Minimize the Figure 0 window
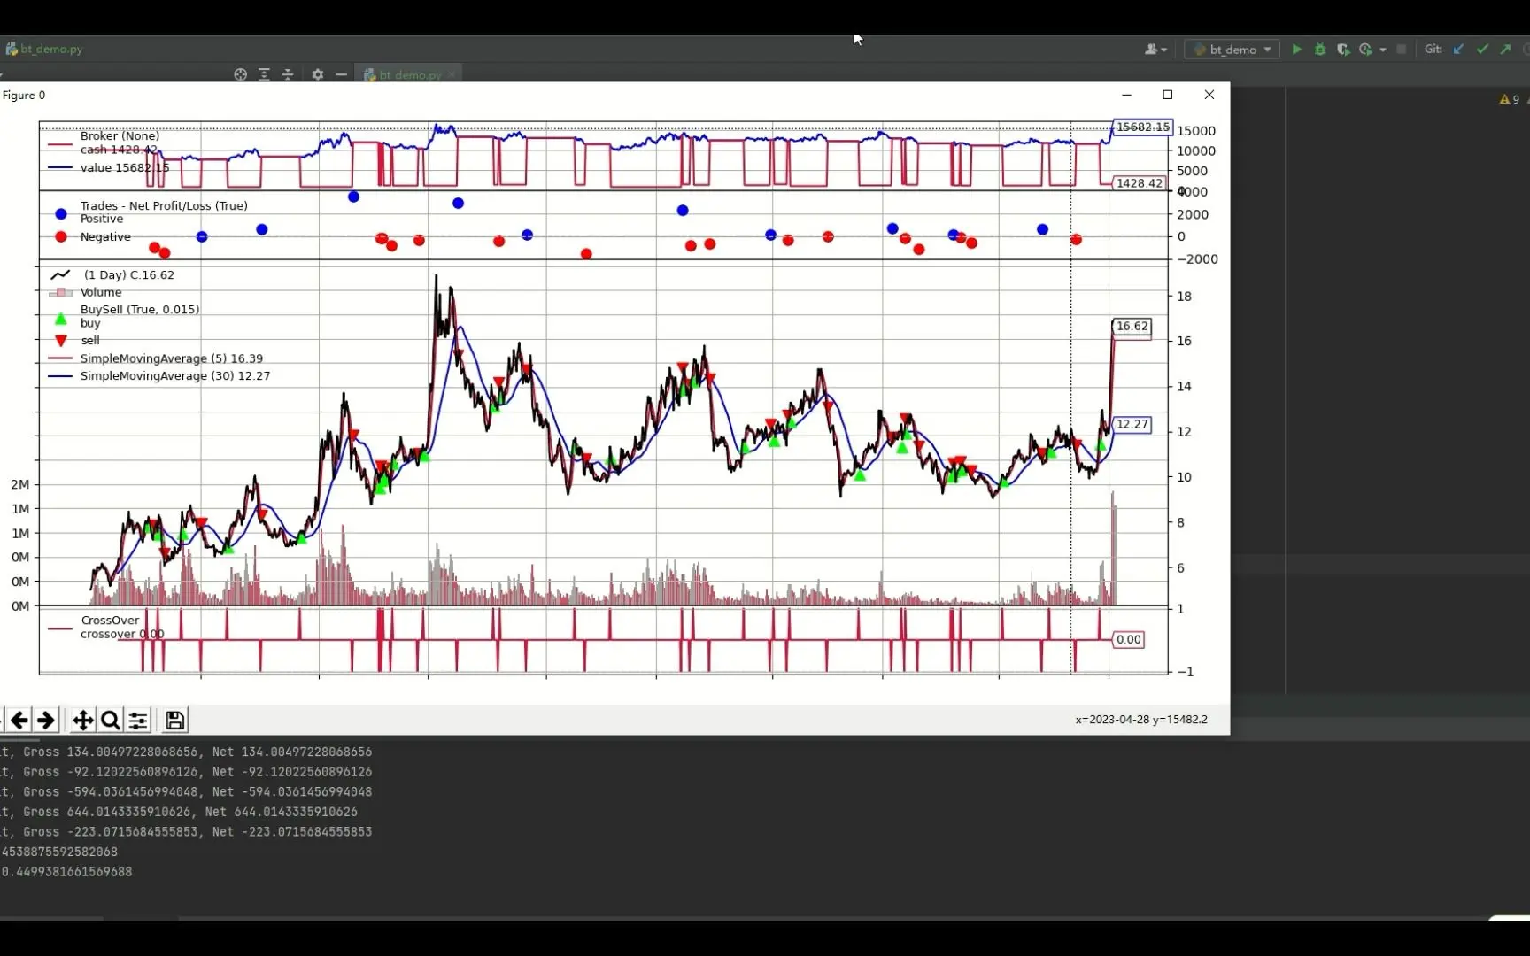Screen dimensions: 1530x956 (1126, 95)
